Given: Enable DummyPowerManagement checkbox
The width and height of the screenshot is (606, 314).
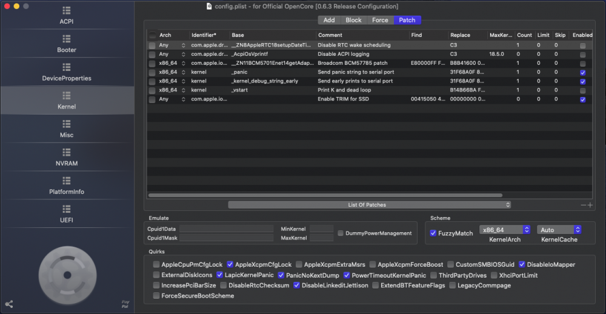Looking at the screenshot, I should [x=341, y=233].
